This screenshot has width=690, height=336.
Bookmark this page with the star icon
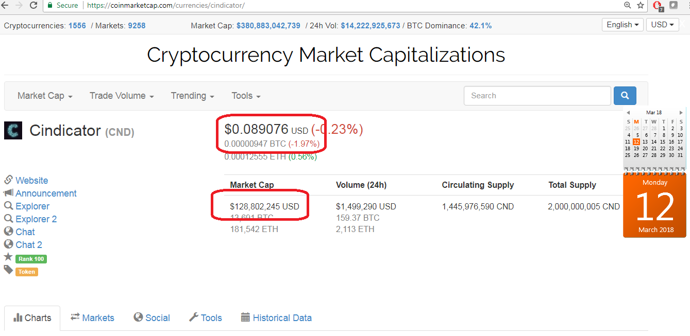click(x=641, y=5)
